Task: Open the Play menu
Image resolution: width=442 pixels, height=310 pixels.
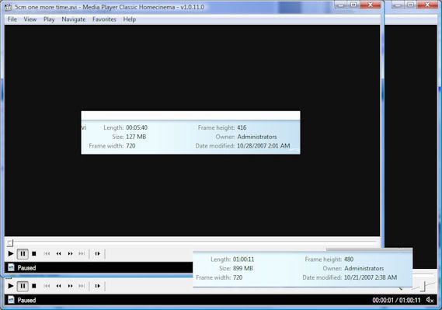Action: [49, 19]
